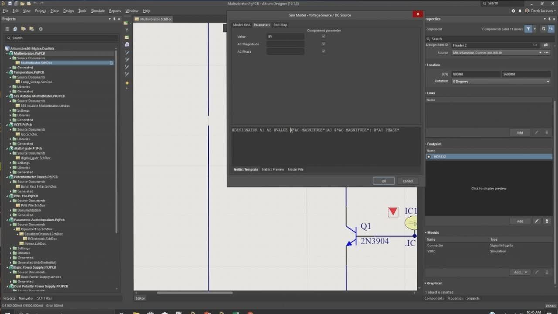
Task: Click the compile globe icon in Projects panel
Action: [15, 29]
